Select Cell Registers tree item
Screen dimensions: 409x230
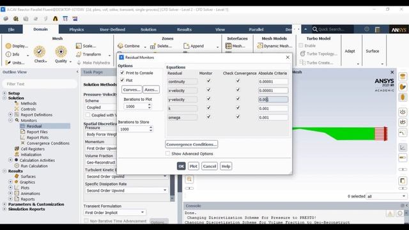click(x=33, y=149)
